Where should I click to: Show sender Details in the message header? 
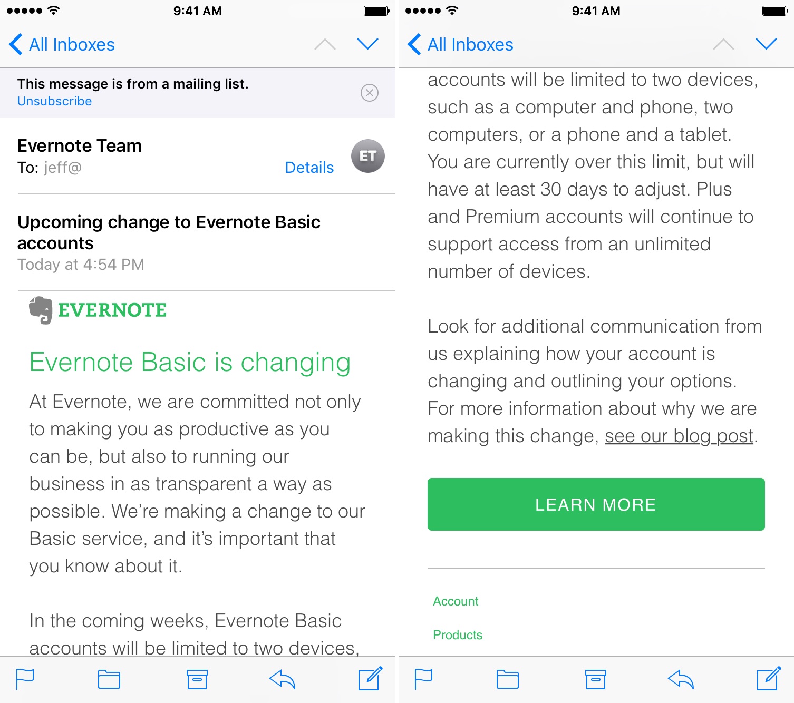(309, 168)
